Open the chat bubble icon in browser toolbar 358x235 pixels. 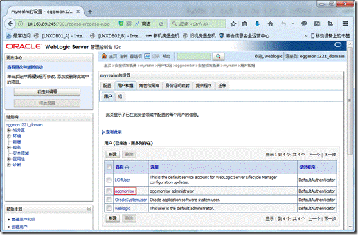304,24
